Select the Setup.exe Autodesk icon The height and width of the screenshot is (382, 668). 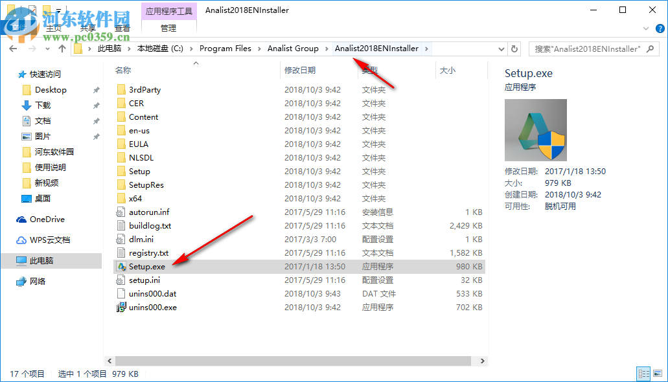(x=121, y=267)
